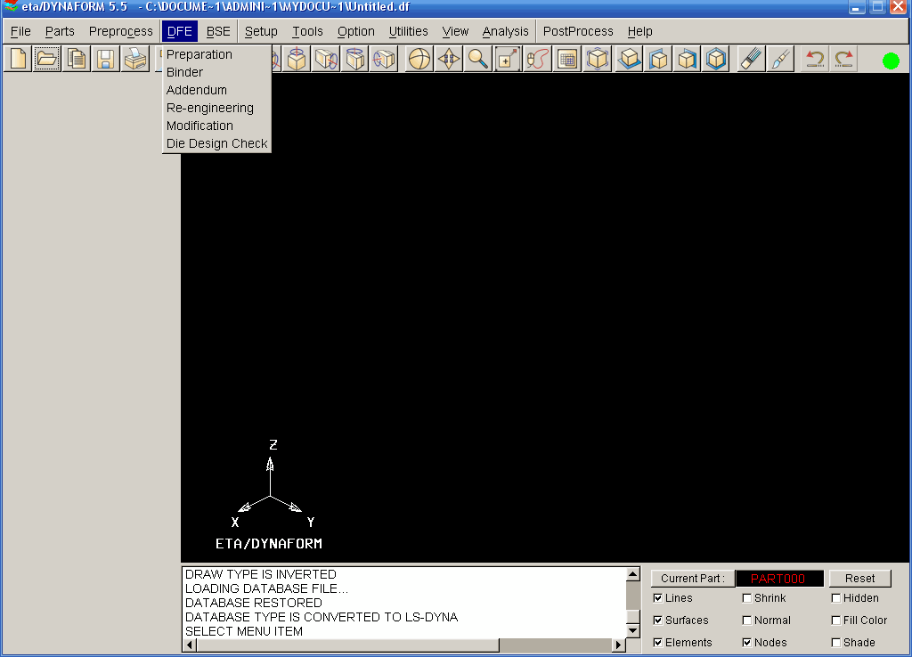
Task: Enable the Normal checkbox
Action: coord(747,620)
